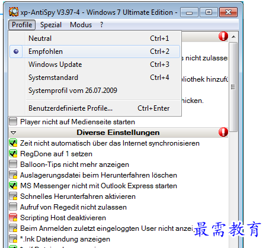Toggle the red Scripting Host deaktivieren checkbox
This screenshot has height=248, width=266.
point(13,217)
